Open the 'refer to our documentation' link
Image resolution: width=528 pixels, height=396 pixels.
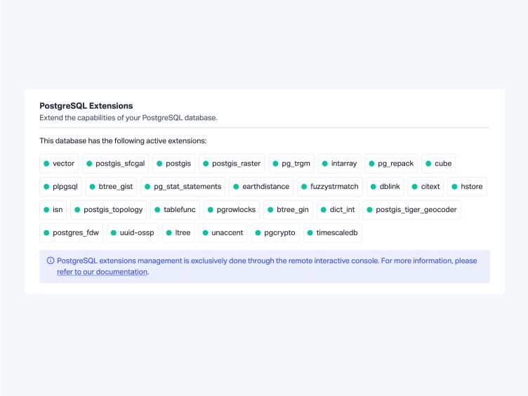[x=102, y=272]
